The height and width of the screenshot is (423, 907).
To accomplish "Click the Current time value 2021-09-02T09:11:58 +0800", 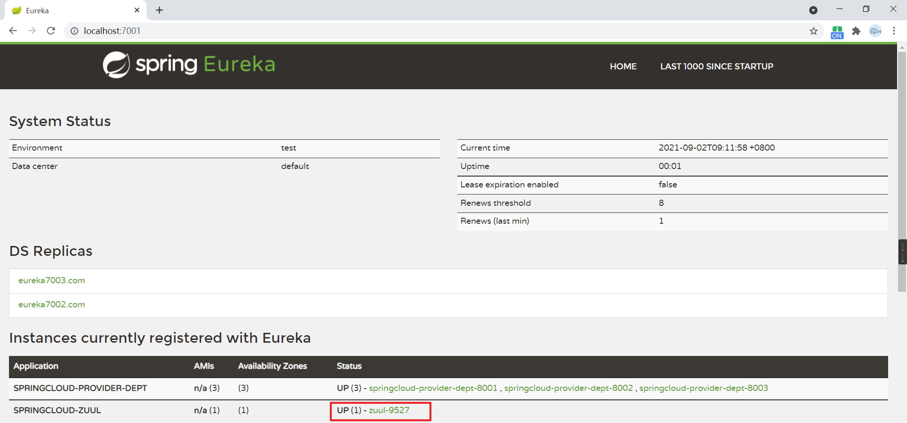I will [717, 148].
